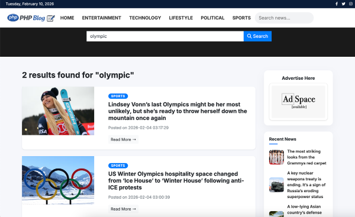This screenshot has height=217, width=355.
Task: Click the 'Advertise Here' heading
Action: (298, 78)
